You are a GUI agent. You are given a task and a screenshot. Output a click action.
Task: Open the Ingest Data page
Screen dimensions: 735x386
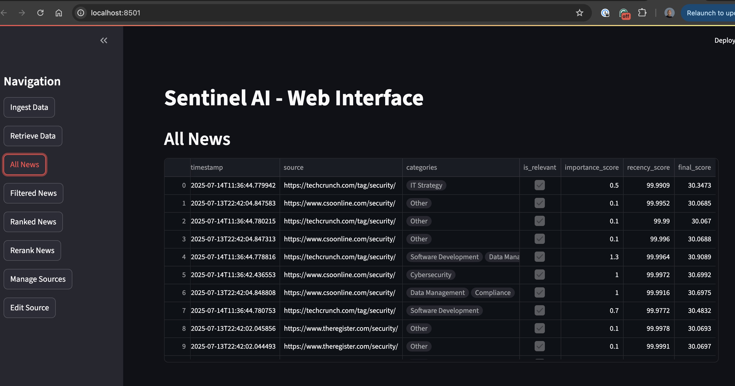point(29,107)
